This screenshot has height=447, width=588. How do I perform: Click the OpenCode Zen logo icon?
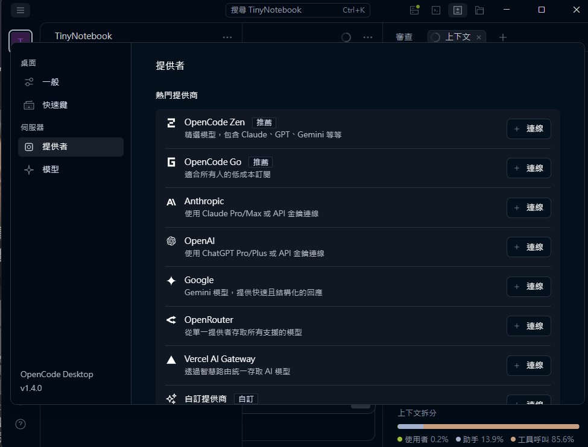coord(171,123)
